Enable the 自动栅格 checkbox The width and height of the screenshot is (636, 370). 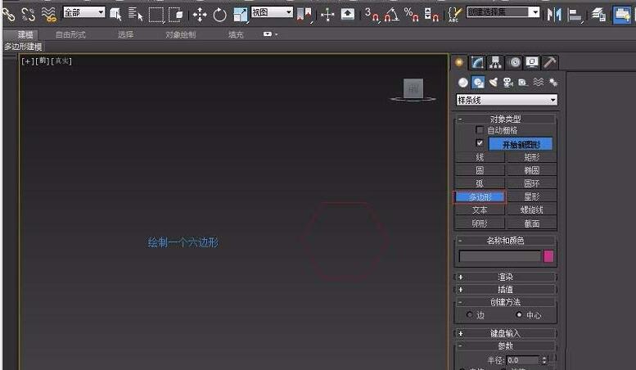pos(480,130)
